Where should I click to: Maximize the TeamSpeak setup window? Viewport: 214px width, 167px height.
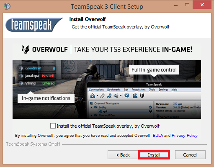click(x=187, y=5)
